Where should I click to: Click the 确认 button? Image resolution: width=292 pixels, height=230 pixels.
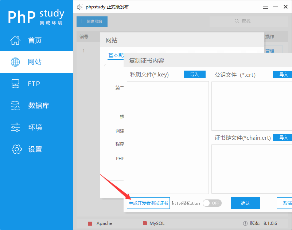point(245,203)
